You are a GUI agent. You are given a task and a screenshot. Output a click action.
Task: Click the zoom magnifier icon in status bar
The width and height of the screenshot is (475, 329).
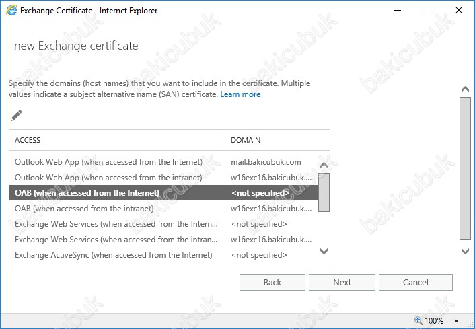tap(418, 320)
